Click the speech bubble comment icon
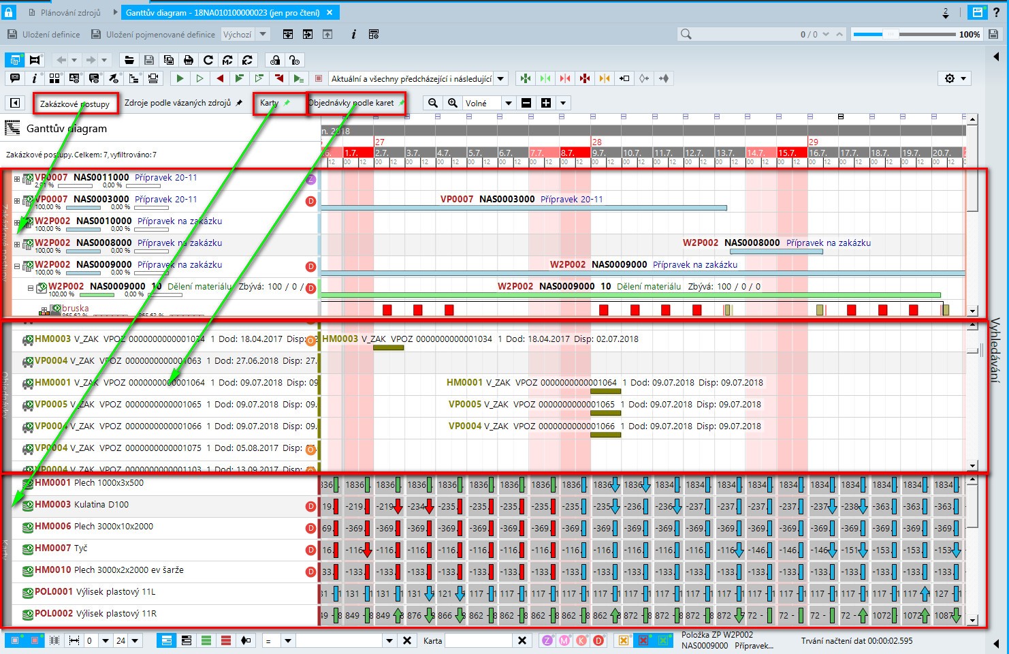This screenshot has width=1009, height=654. [x=14, y=78]
